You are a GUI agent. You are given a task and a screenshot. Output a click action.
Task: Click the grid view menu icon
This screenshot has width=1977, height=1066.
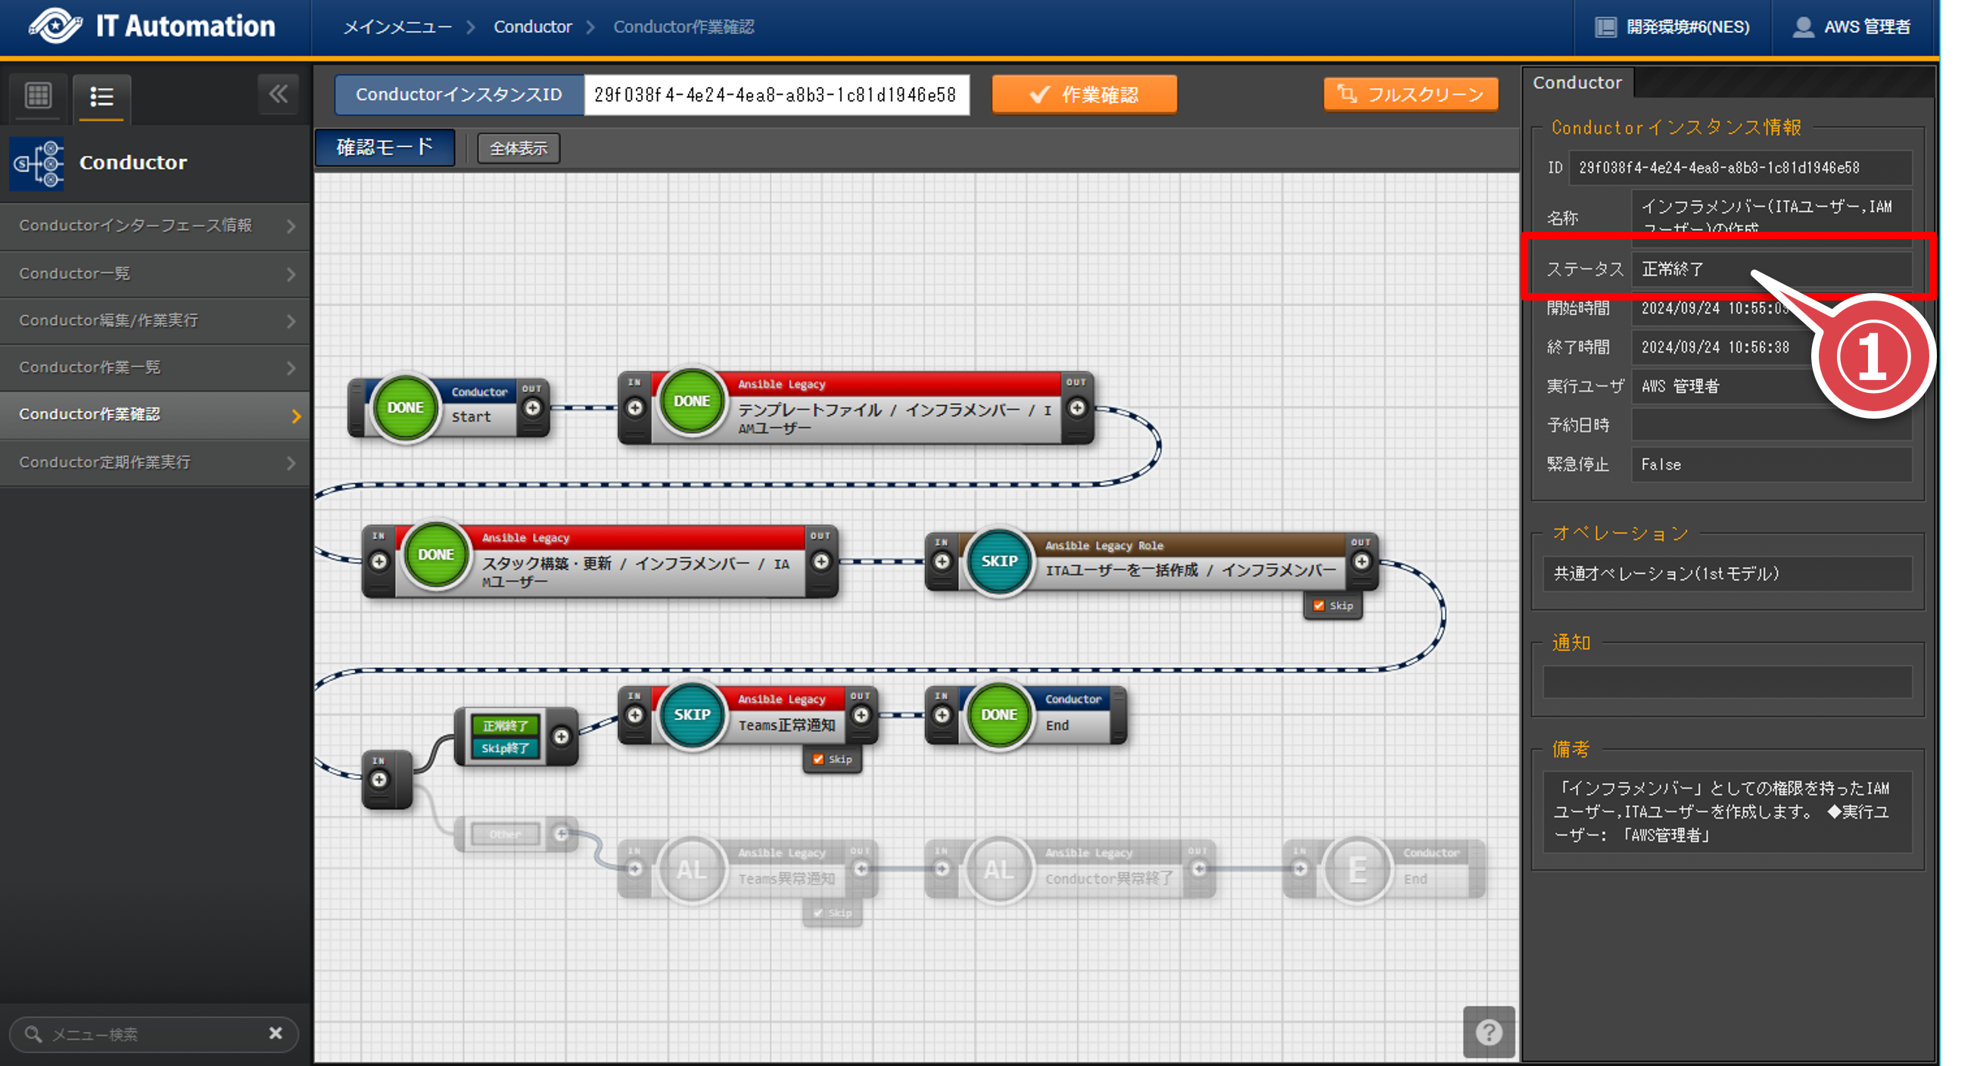[38, 96]
